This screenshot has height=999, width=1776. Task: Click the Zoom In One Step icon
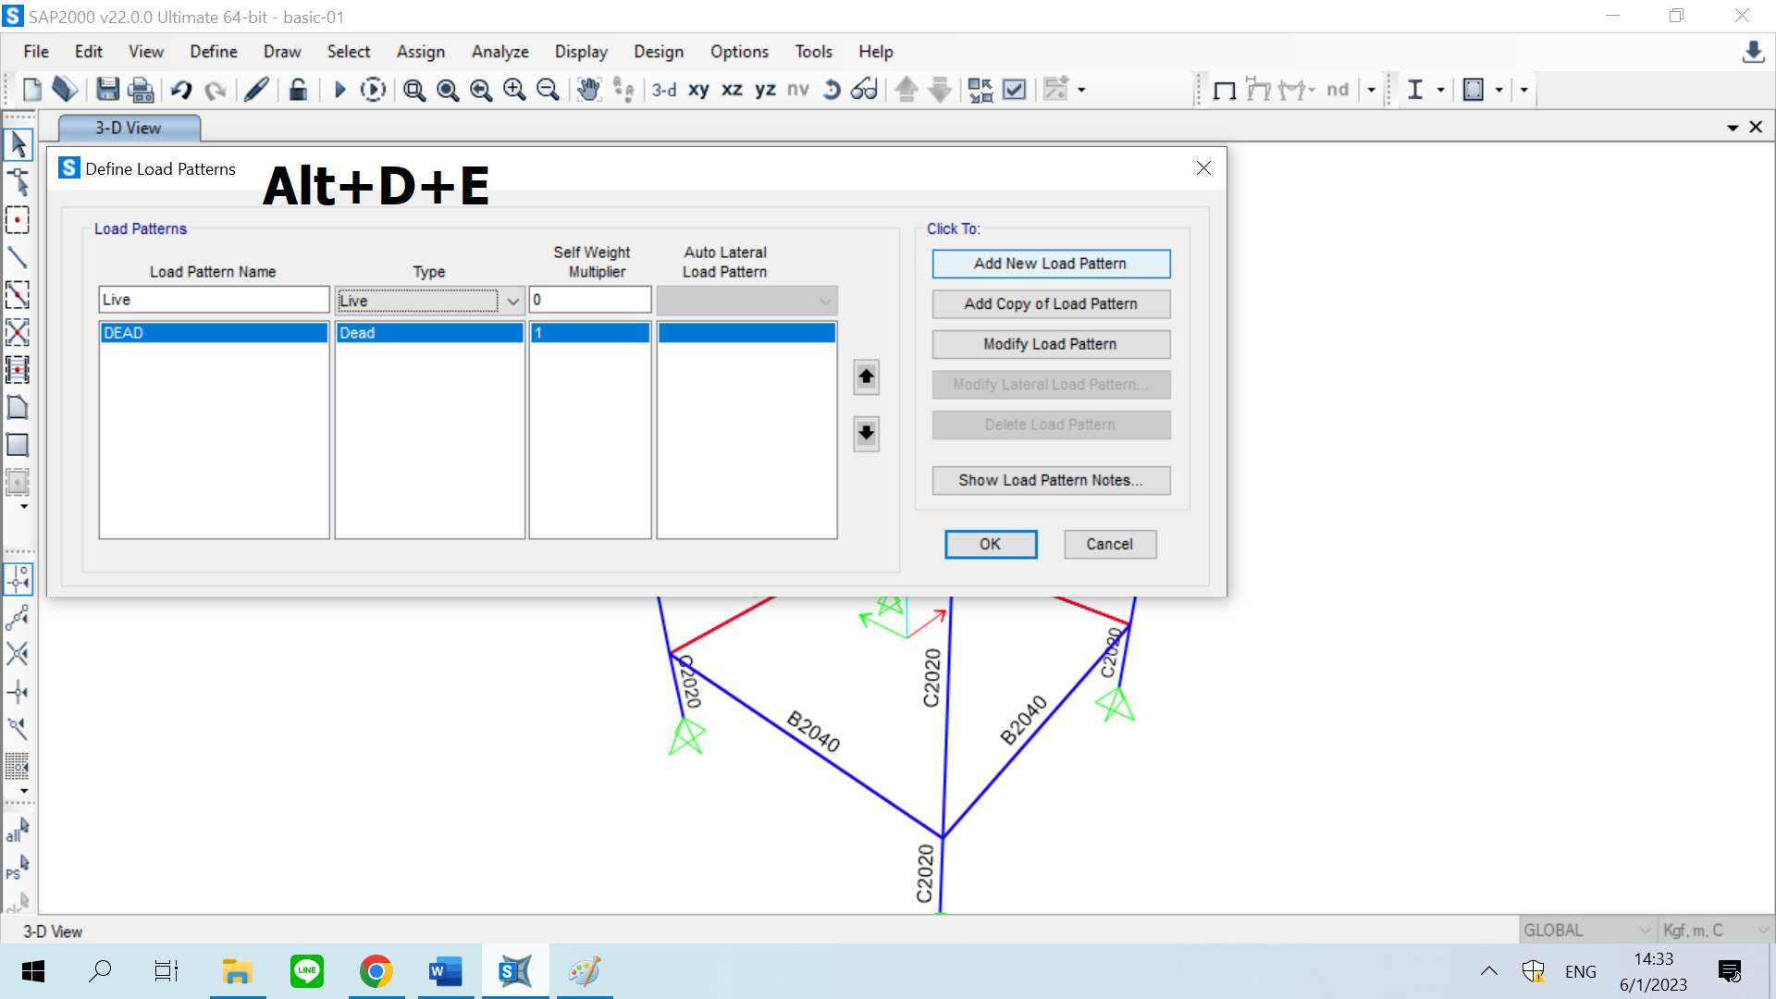pos(514,90)
